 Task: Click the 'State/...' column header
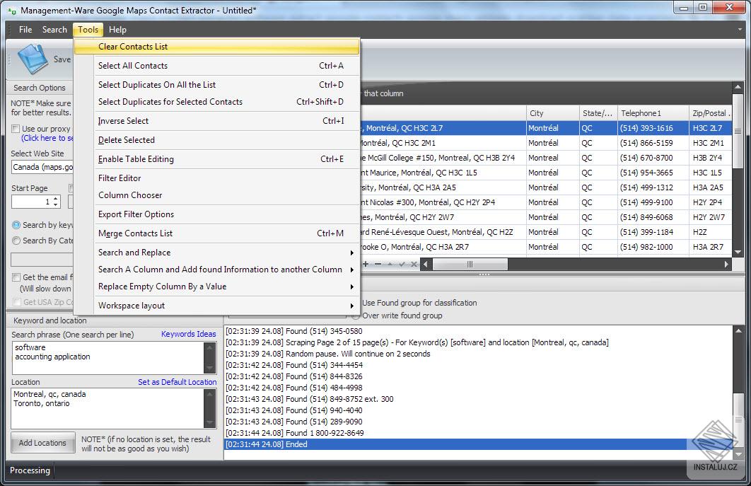(x=598, y=114)
